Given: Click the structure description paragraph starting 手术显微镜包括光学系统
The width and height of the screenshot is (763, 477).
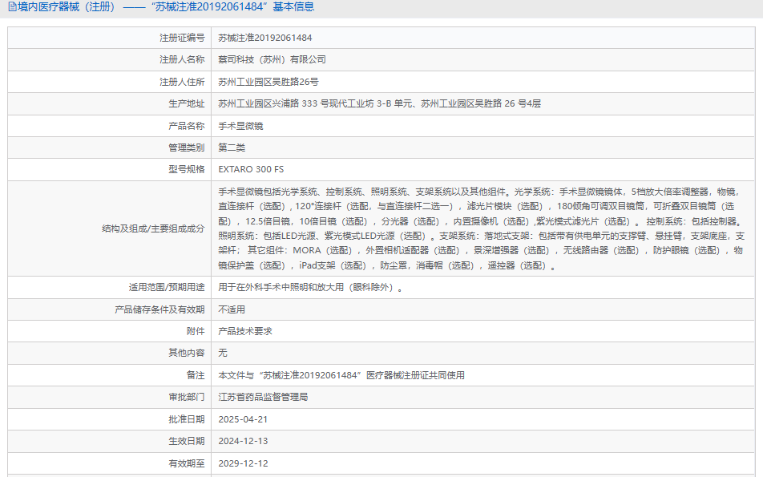Looking at the screenshot, I should [481, 228].
